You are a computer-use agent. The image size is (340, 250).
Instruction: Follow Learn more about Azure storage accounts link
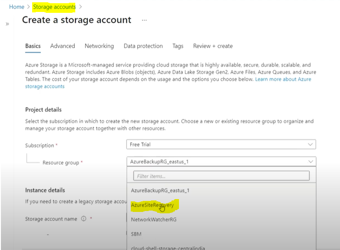(x=283, y=79)
